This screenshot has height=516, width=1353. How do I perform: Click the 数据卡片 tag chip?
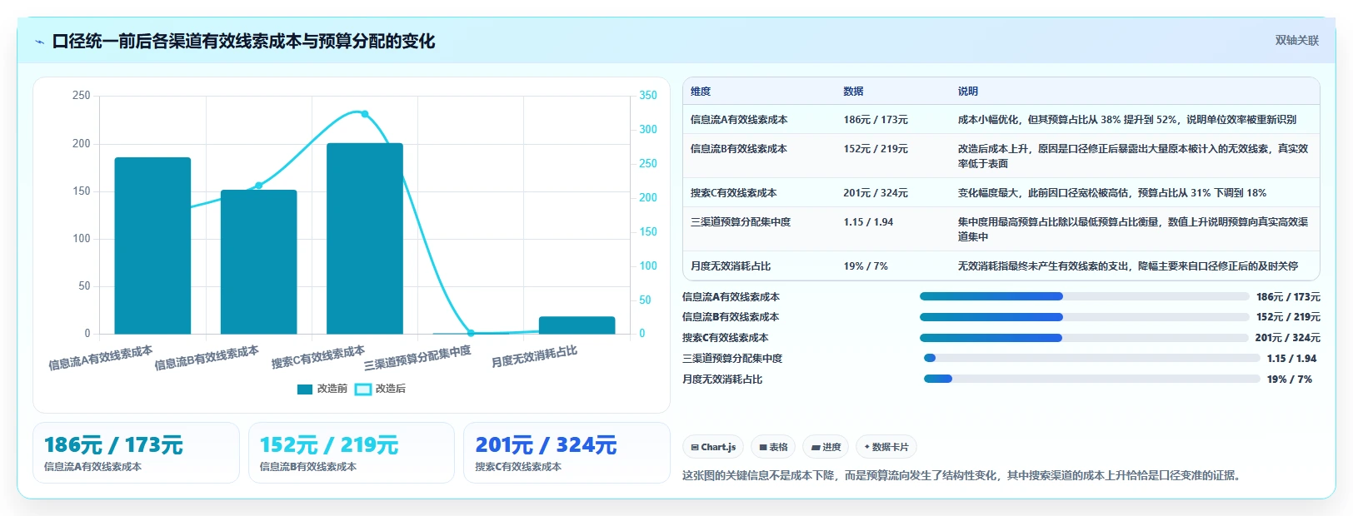(x=886, y=447)
